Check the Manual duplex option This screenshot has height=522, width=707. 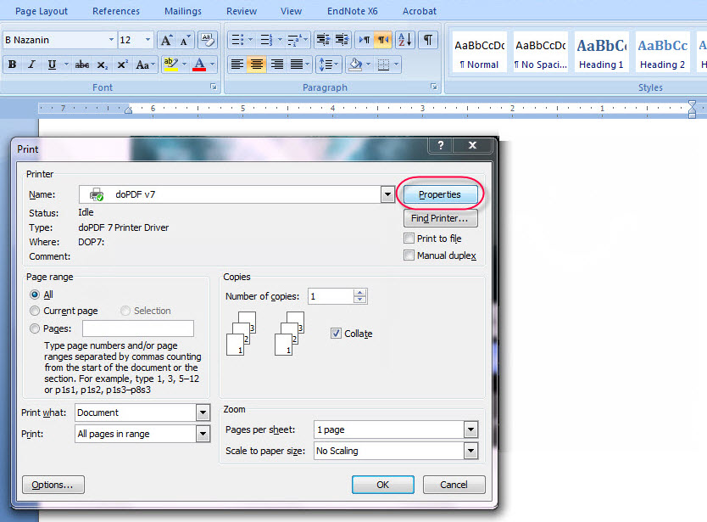(x=409, y=255)
